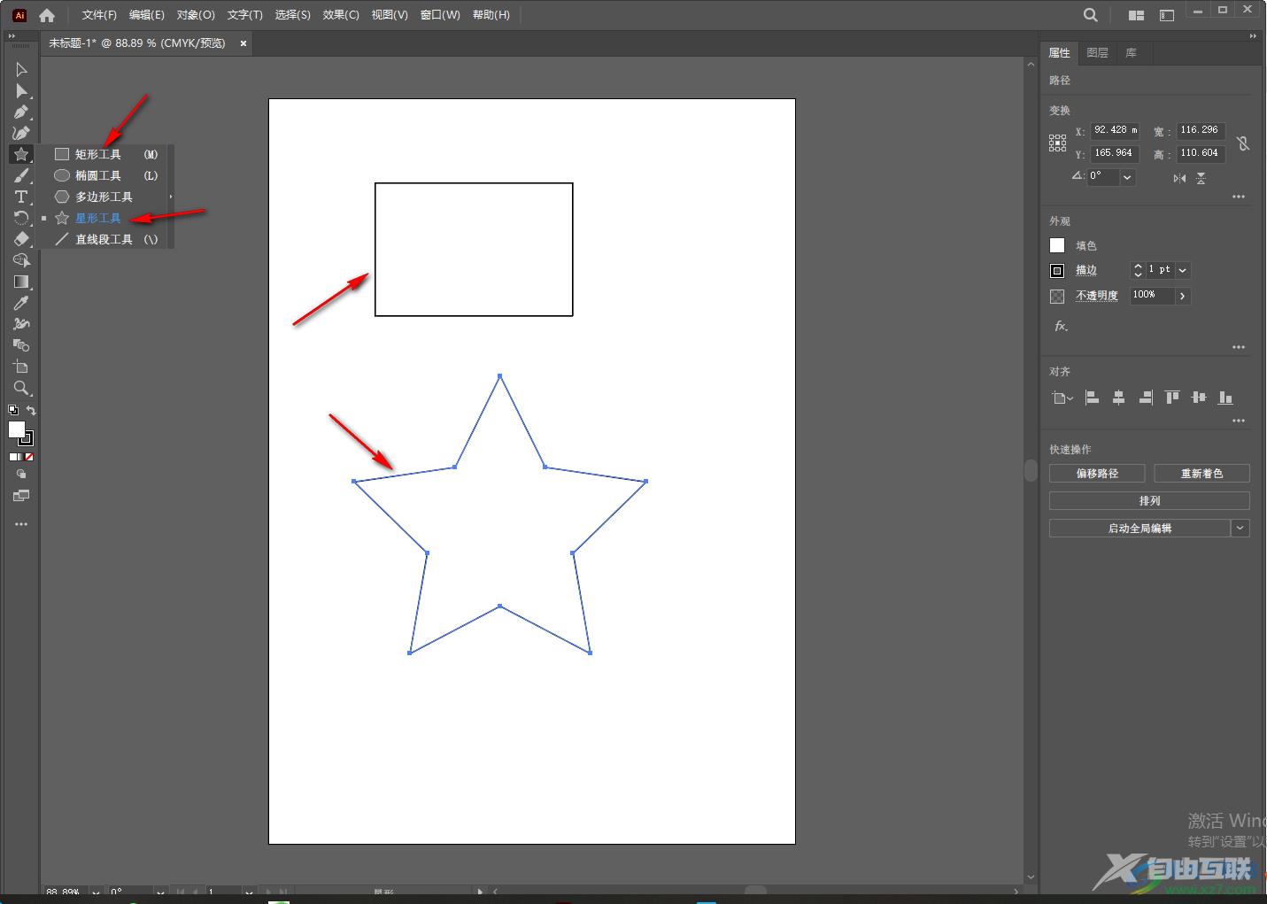
Task: Open the Arrange Documents layout icon
Action: pos(1136,15)
